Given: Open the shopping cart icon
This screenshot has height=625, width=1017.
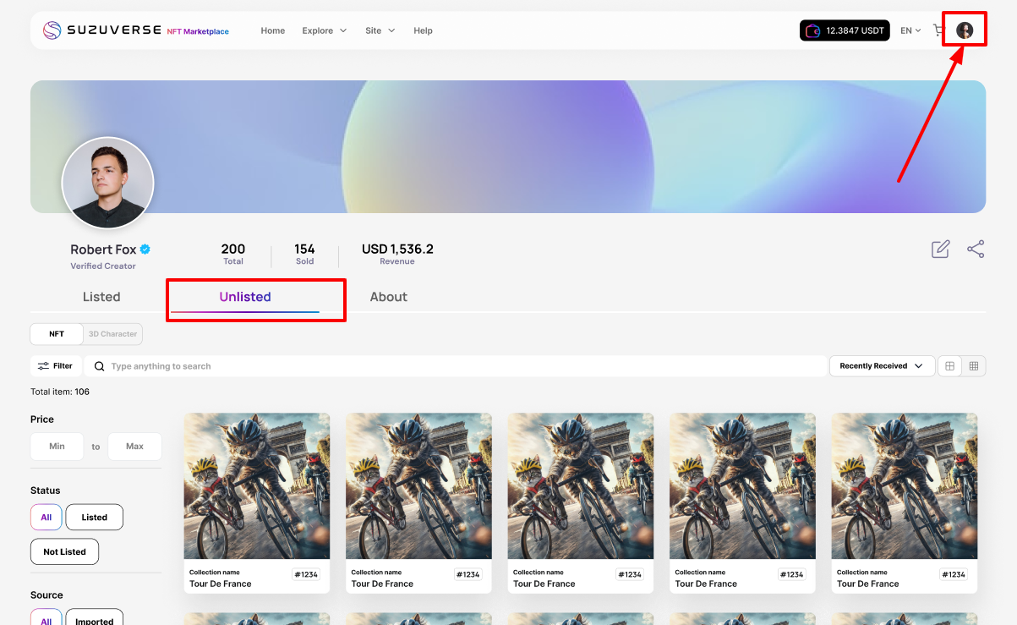Looking at the screenshot, I should pyautogui.click(x=938, y=30).
